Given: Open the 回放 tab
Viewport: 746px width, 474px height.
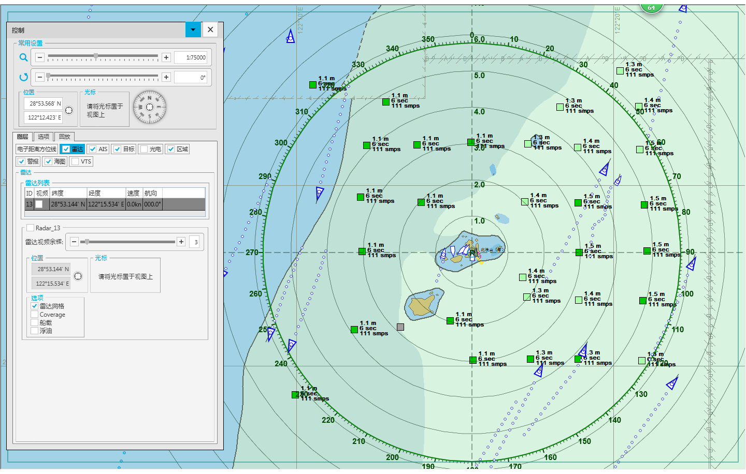Looking at the screenshot, I should pos(64,137).
